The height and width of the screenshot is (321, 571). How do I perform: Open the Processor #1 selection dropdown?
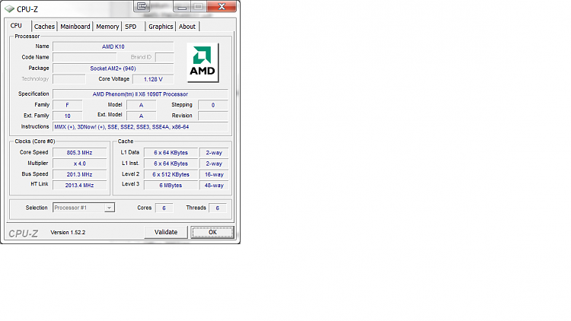pyautogui.click(x=84, y=208)
